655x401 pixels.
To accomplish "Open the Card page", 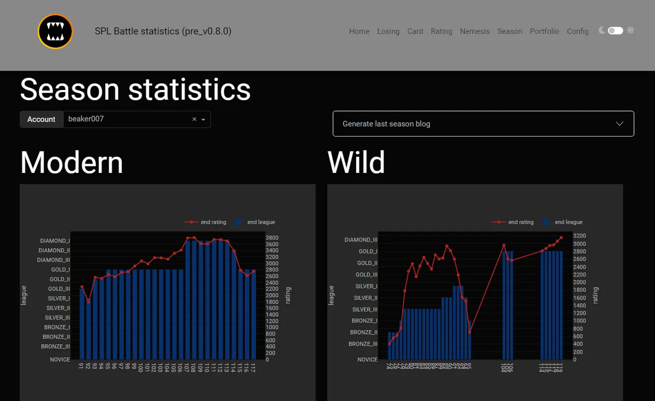I will [415, 31].
